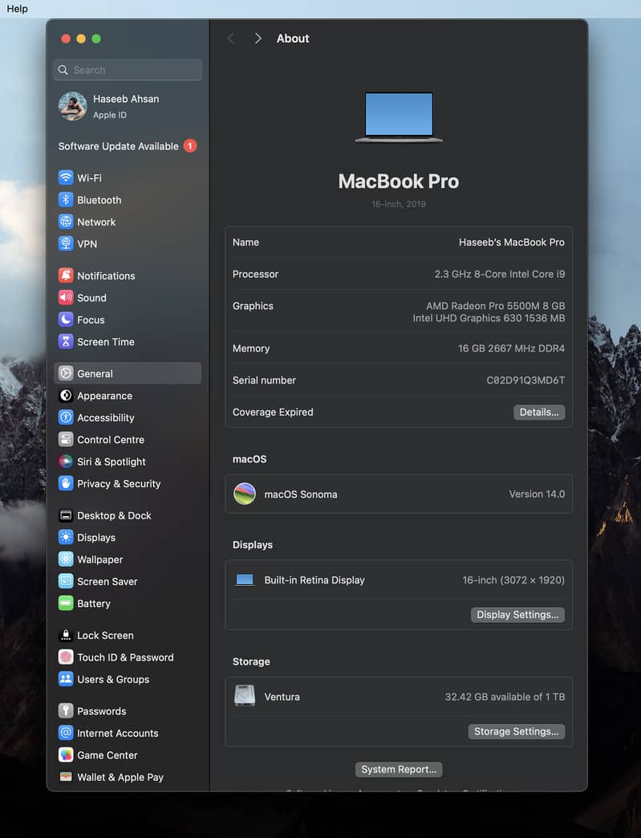Viewport: 641px width, 838px height.
Task: Go back using the left chevron
Action: 231,39
